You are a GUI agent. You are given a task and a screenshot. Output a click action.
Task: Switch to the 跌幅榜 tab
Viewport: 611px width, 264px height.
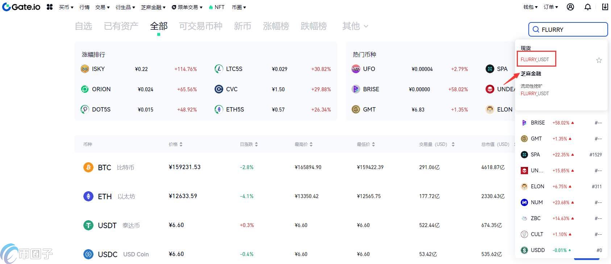(314, 26)
